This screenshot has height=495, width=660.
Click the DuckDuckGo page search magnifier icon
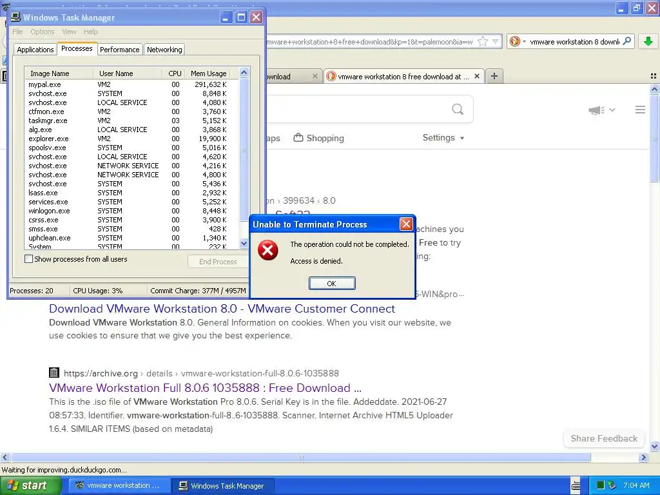tap(458, 110)
